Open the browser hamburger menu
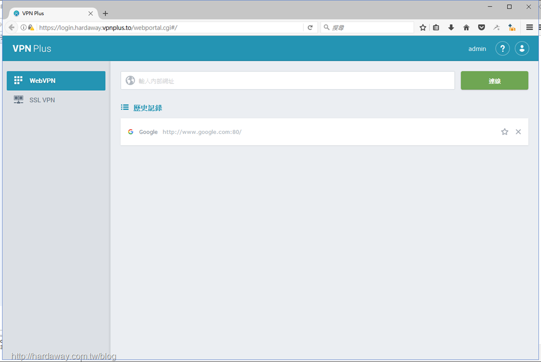The width and height of the screenshot is (541, 362). tap(529, 27)
